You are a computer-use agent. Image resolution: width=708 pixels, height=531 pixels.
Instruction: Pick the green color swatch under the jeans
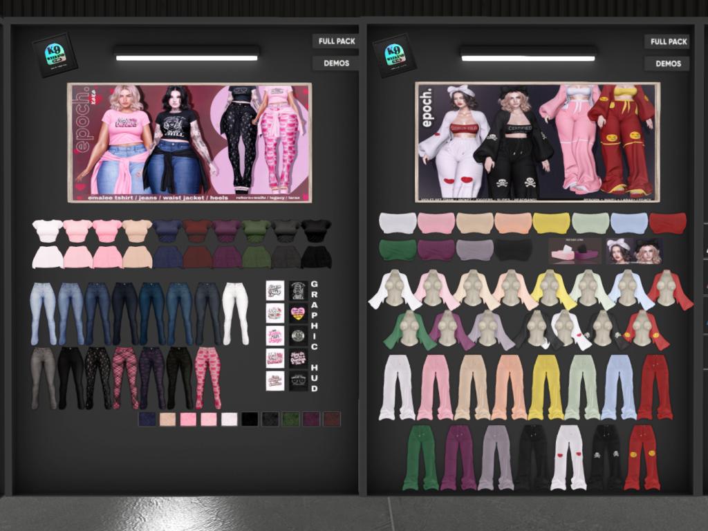(x=290, y=419)
